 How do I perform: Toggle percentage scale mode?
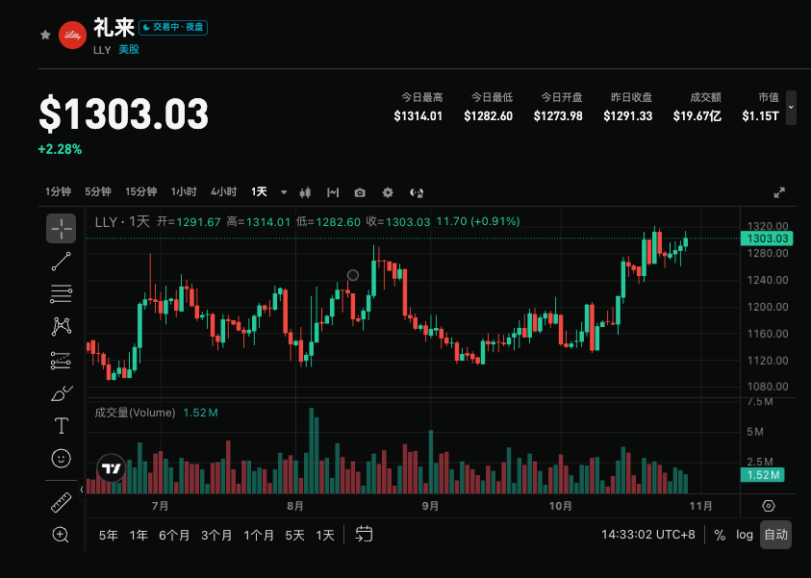[x=720, y=535]
